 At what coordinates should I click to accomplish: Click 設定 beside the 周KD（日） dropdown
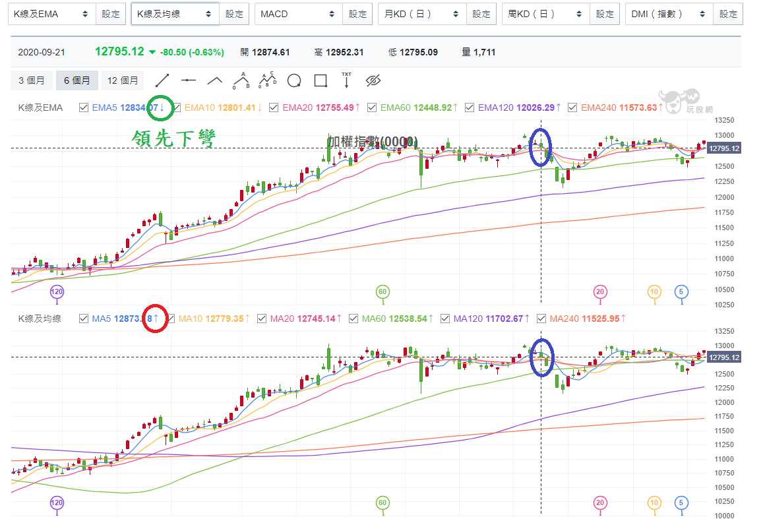604,13
